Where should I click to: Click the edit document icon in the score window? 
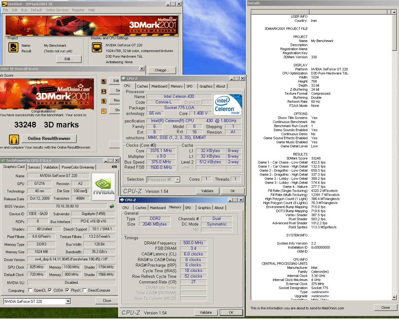[x=104, y=82]
